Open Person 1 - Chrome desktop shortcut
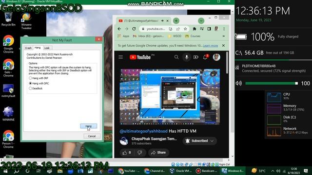312x175 pixels. click(x=8, y=140)
